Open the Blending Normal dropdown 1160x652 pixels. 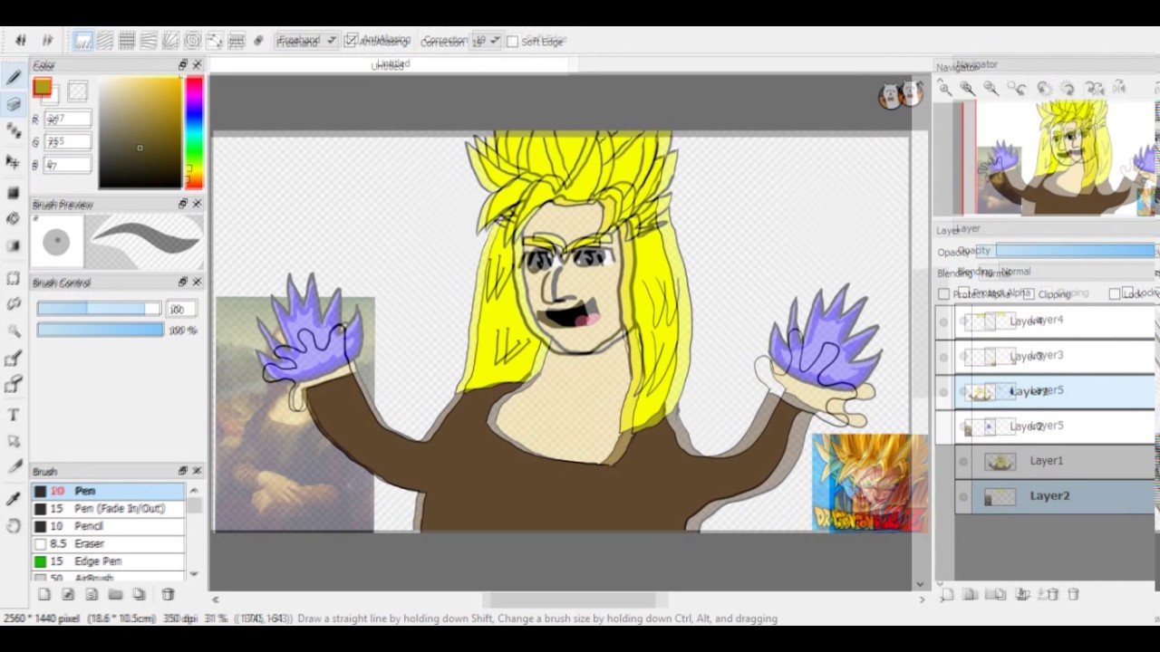tap(1065, 272)
